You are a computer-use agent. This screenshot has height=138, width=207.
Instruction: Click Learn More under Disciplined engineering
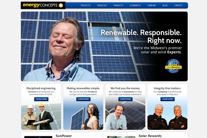click(41, 99)
